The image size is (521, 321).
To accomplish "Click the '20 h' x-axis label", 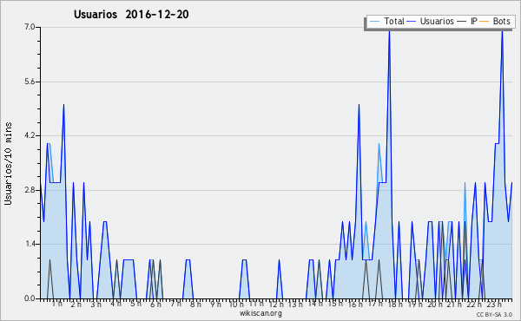I will [435, 304].
